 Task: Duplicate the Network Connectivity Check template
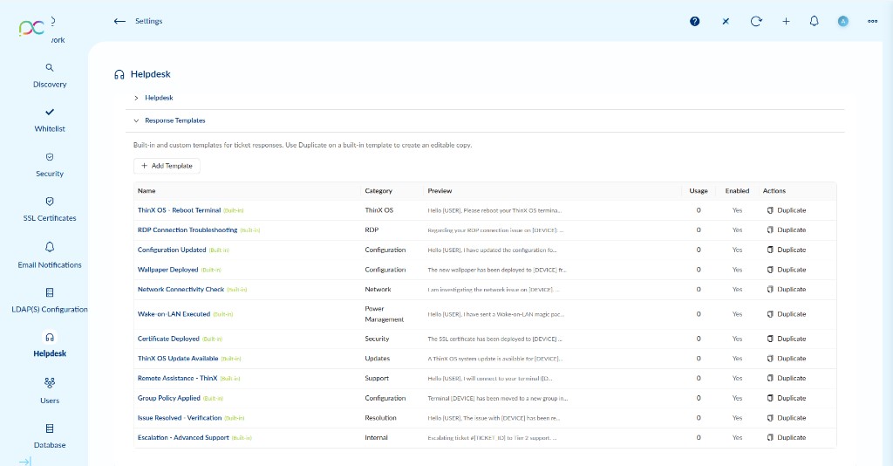click(x=787, y=290)
